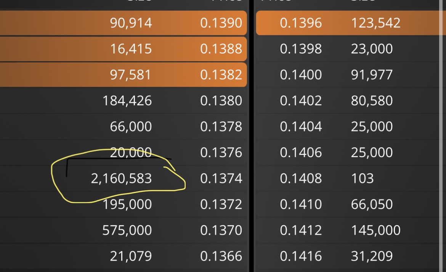This screenshot has height=272, width=446.
Task: Click the 0.1402 ask price
Action: [x=301, y=100]
